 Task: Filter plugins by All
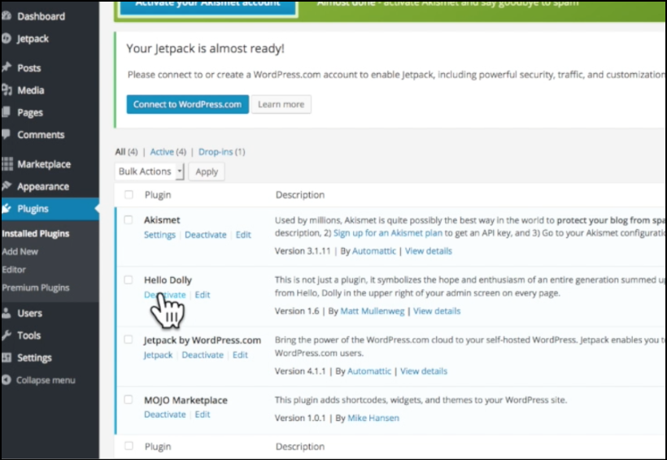coord(120,152)
